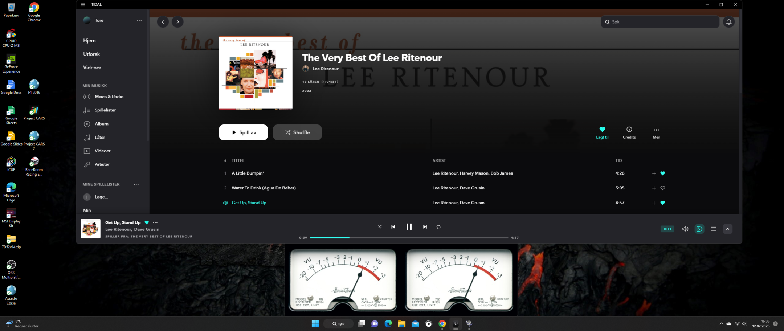Open the Tore profile
784x331 pixels.
point(94,20)
